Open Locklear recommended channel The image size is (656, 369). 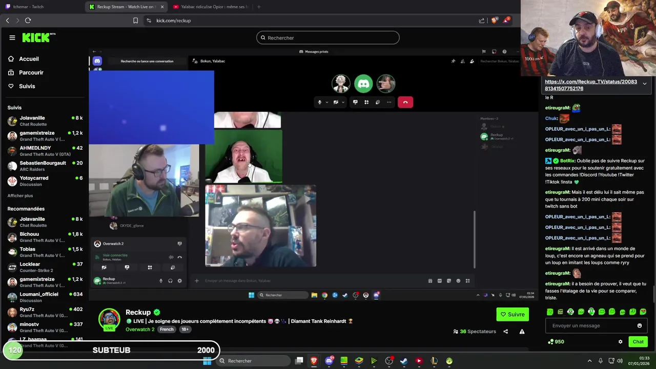tap(45, 267)
